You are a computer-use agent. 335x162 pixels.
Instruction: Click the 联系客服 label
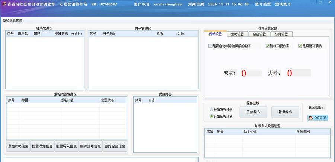[x=315, y=107]
